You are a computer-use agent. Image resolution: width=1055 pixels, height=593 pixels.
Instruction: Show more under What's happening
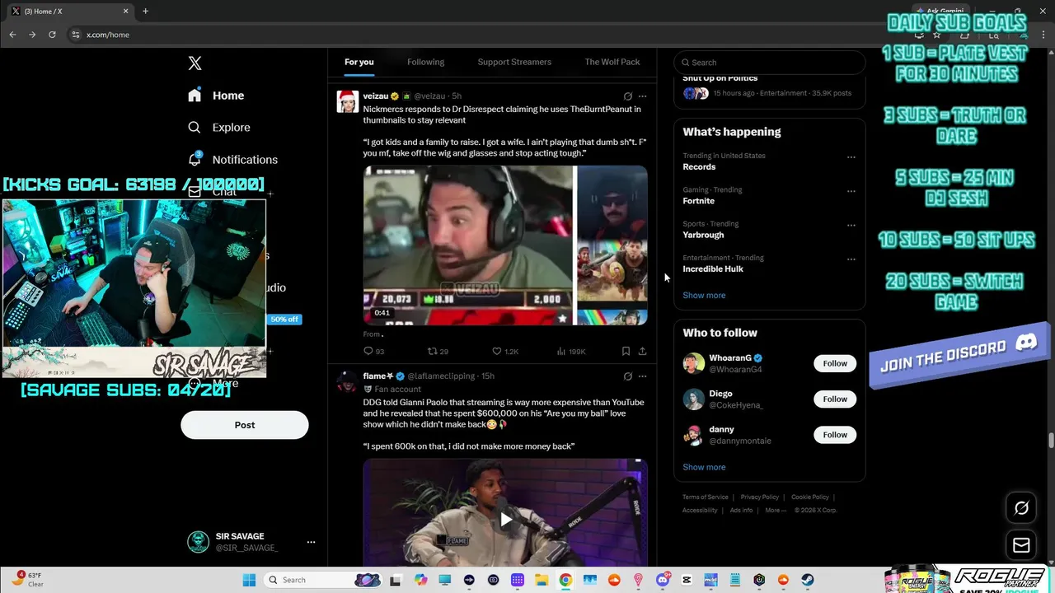[x=704, y=295]
